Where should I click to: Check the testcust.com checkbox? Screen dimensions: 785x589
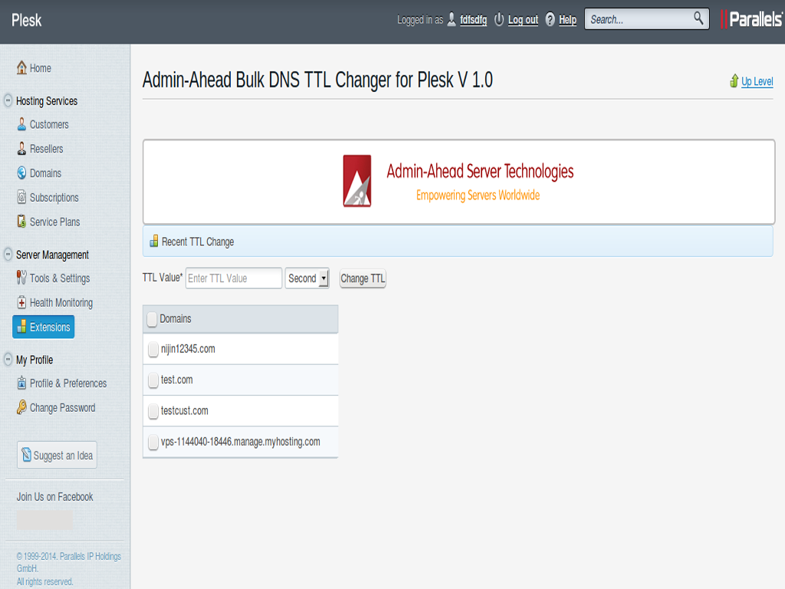point(153,411)
